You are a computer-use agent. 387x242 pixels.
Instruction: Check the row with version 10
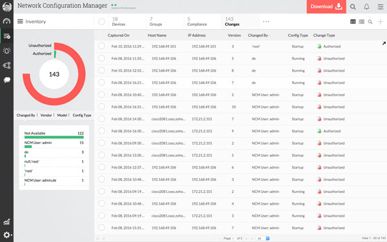tap(101, 106)
